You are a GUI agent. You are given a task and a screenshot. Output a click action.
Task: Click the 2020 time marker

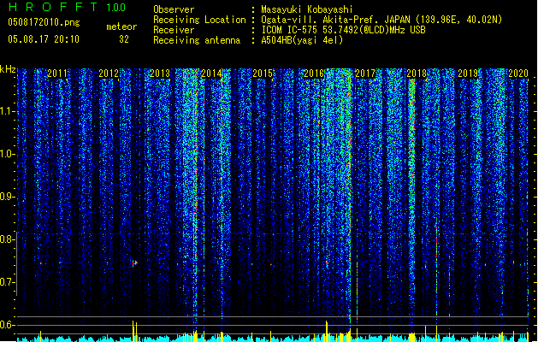point(518,74)
